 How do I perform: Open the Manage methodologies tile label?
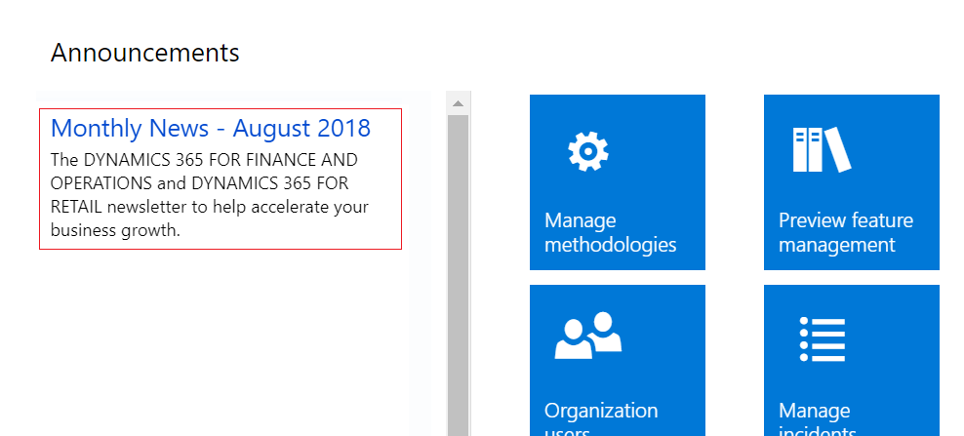pyautogui.click(x=610, y=232)
